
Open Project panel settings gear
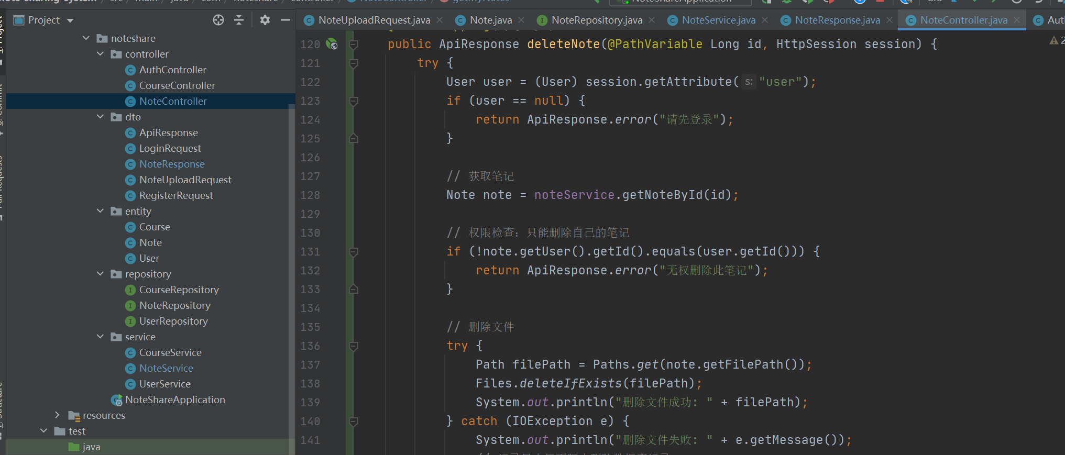tap(265, 20)
